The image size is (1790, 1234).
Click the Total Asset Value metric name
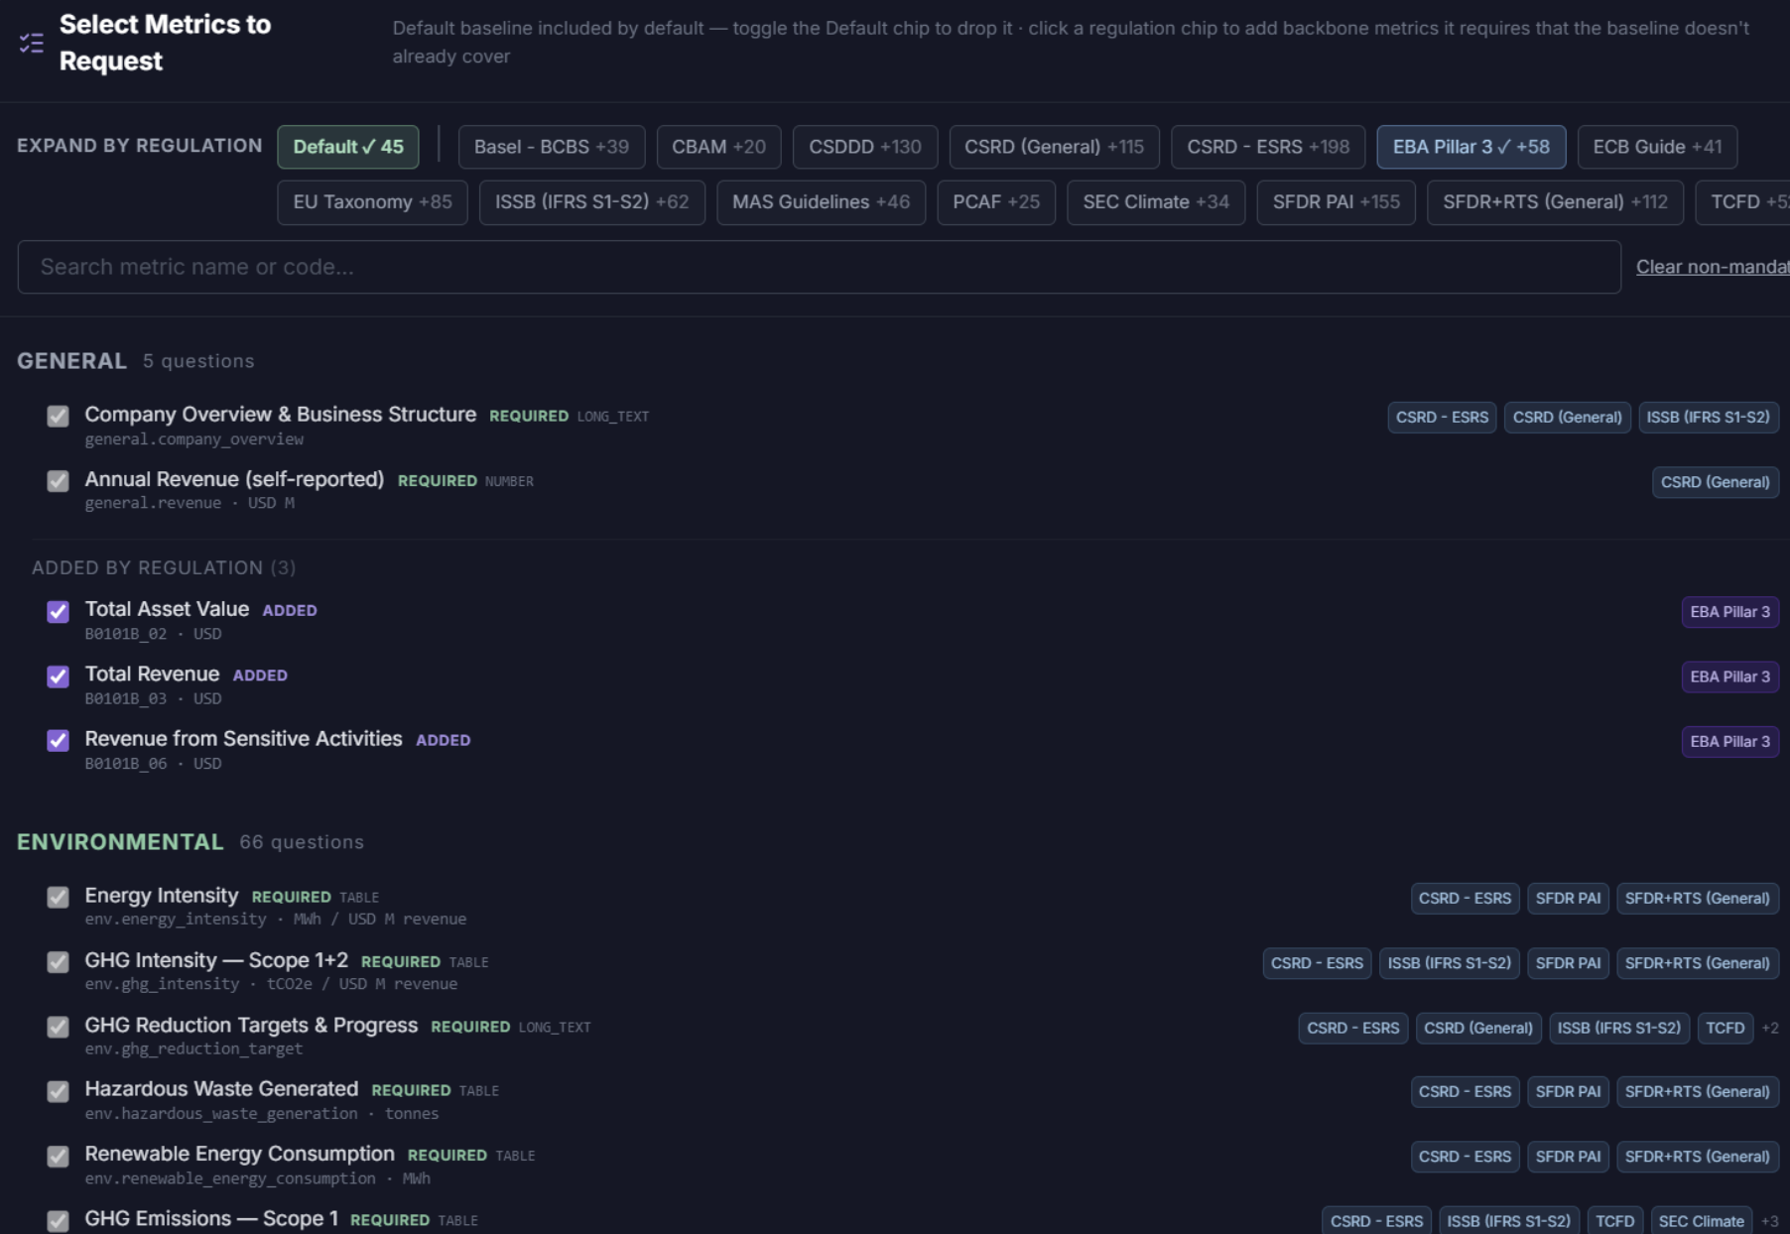tap(167, 609)
